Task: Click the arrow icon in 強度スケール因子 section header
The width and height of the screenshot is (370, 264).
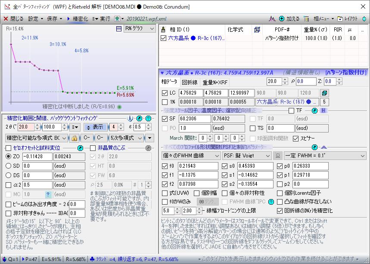Action: pos(314,111)
